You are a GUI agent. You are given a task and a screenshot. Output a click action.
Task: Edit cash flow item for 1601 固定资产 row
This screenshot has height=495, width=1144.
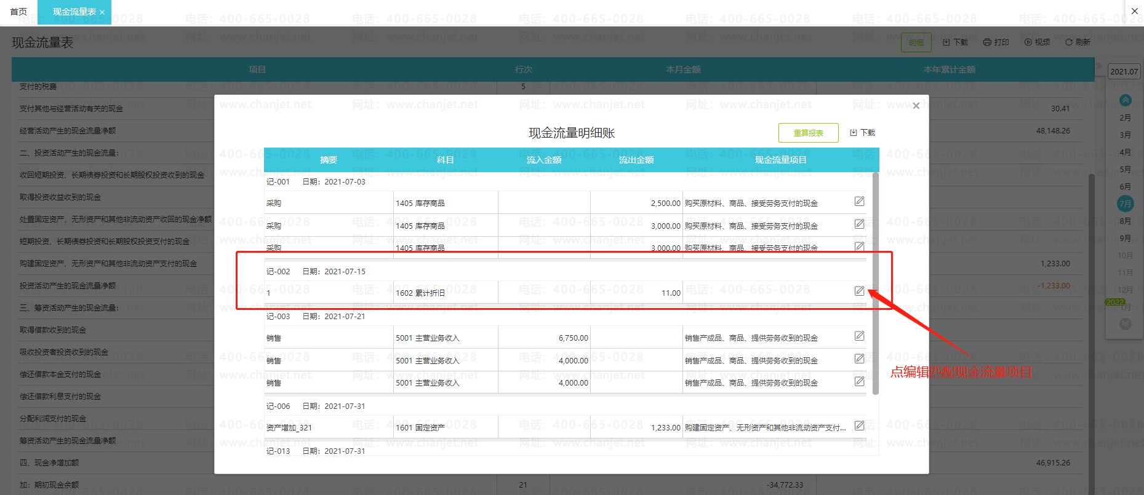click(859, 426)
